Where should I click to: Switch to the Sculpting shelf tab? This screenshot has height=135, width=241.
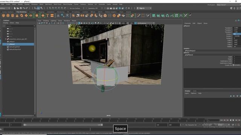(x=32, y=12)
